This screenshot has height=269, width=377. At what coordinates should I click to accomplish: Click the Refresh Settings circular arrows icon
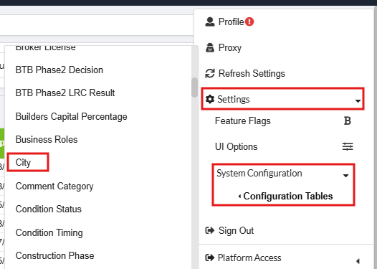[210, 73]
